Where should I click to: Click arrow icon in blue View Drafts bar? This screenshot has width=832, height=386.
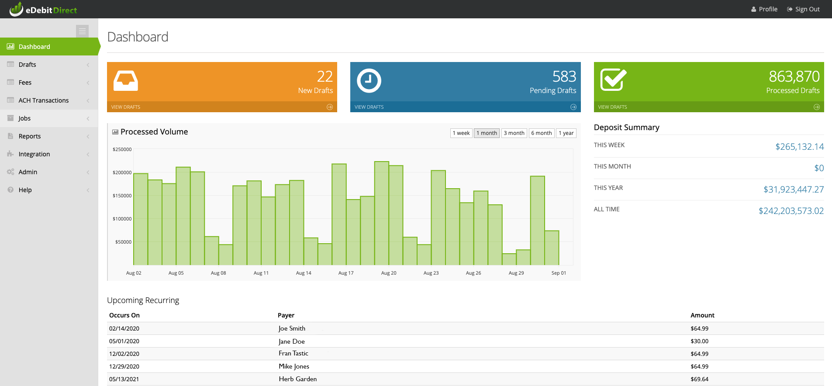573,107
